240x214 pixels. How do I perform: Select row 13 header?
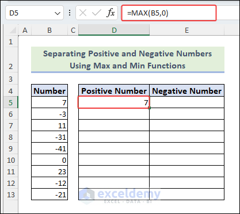coord(11,194)
